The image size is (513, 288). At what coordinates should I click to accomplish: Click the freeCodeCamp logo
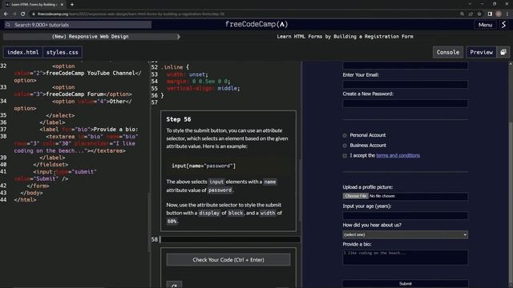[256, 24]
